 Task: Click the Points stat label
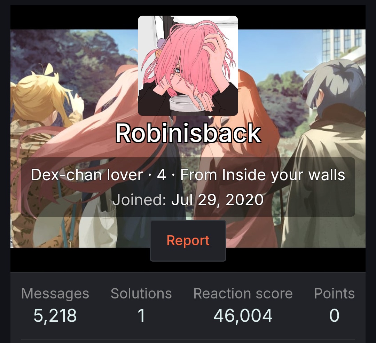[334, 293]
